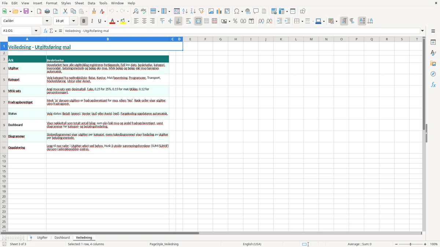Expand the formula bar
This screenshot has height=247, width=440.
point(422,31)
